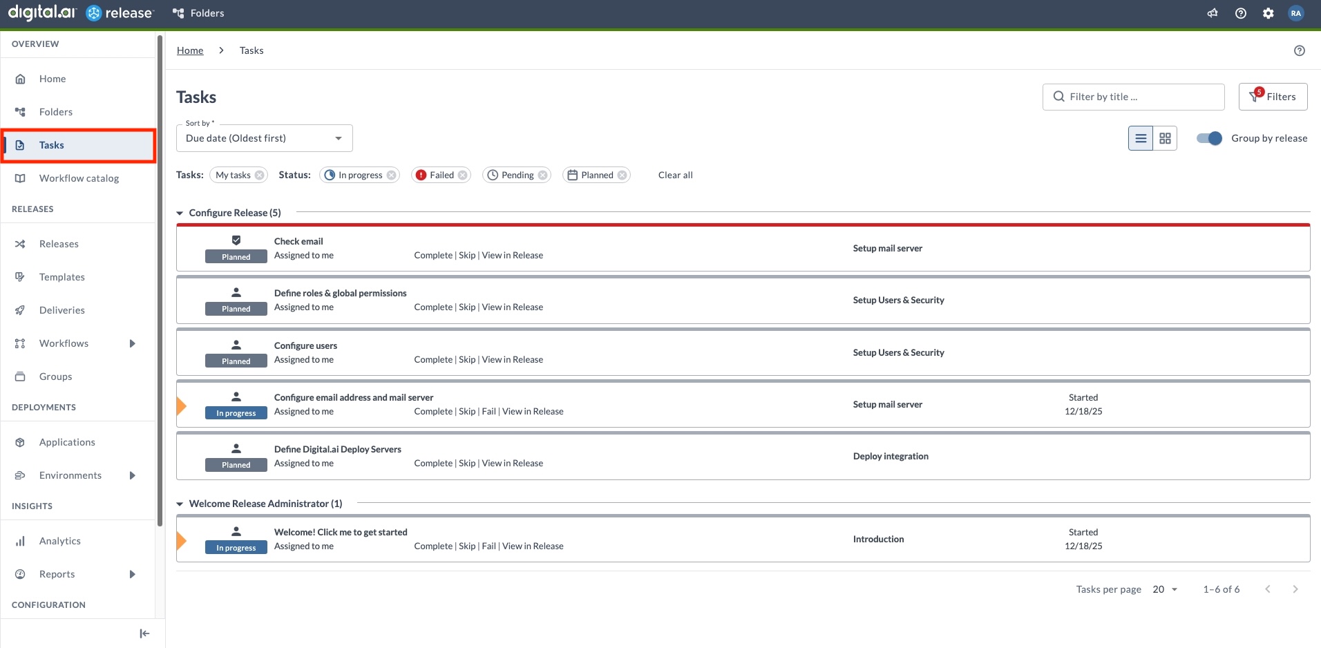This screenshot has width=1321, height=648.
Task: Collapse the Configure Release section
Action: (x=179, y=213)
